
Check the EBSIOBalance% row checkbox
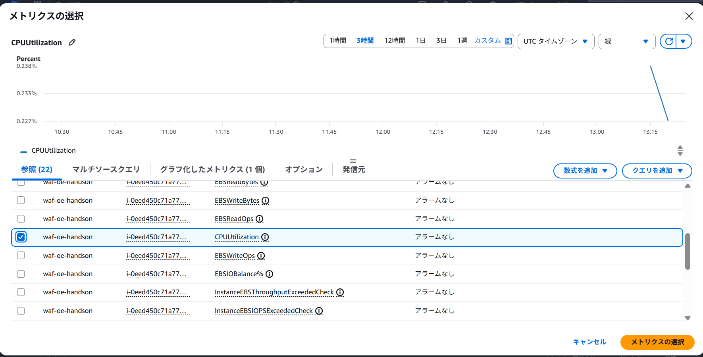[x=21, y=274]
